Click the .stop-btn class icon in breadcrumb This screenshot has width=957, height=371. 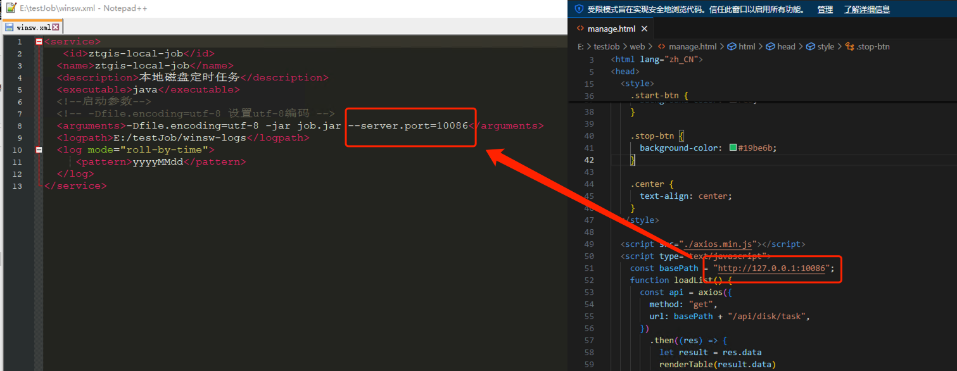point(850,47)
